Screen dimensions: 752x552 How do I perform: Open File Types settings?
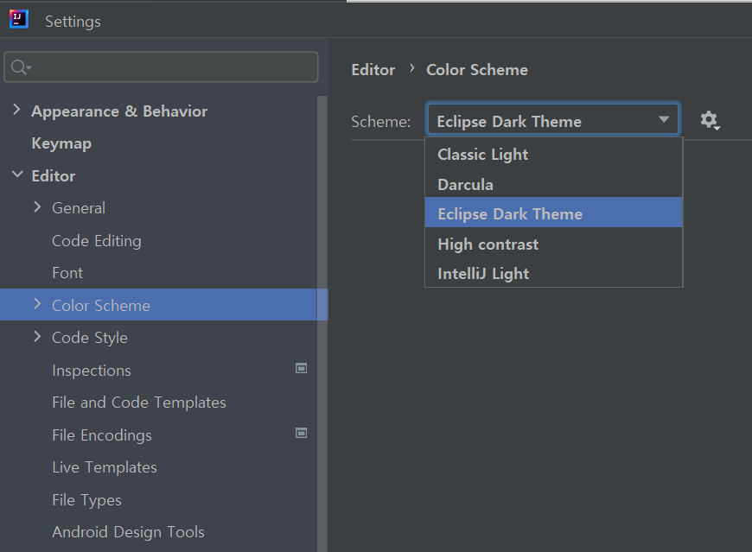86,500
